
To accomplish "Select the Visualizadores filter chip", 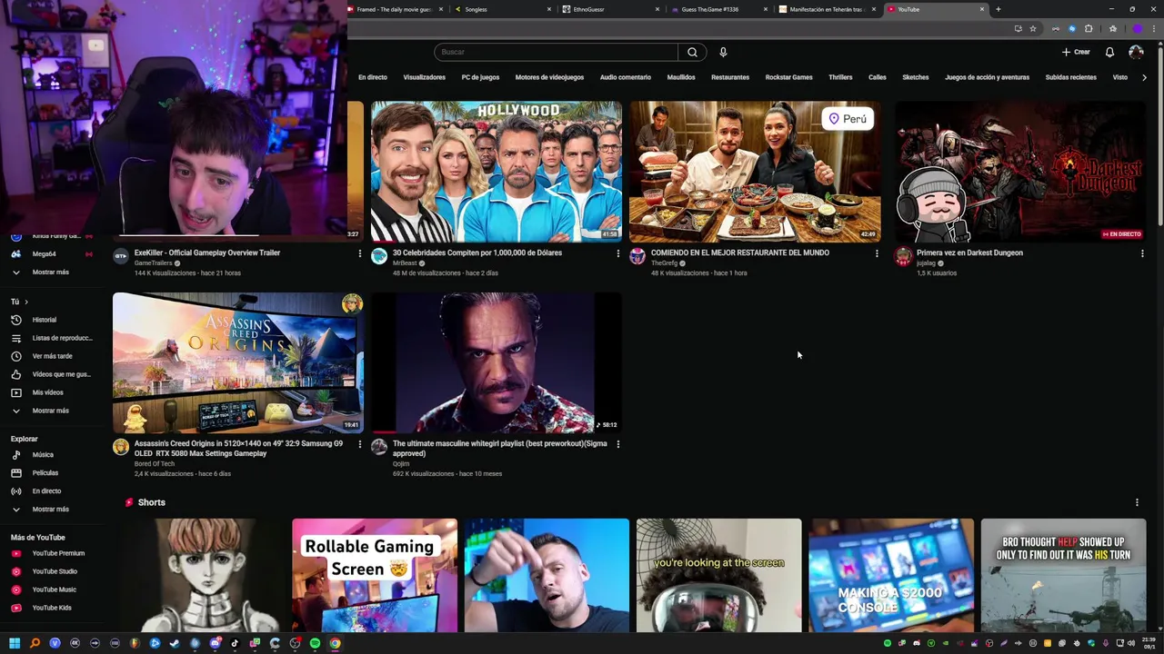I will point(425,77).
